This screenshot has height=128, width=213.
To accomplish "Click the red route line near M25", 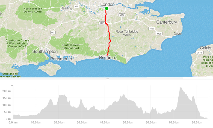I will tap(106, 24).
